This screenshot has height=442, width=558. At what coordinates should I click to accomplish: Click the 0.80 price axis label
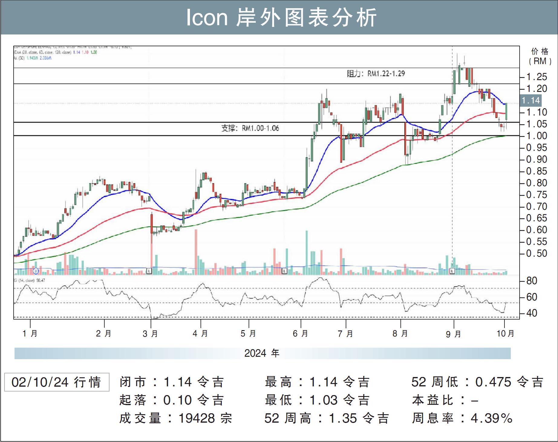pyautogui.click(x=537, y=183)
